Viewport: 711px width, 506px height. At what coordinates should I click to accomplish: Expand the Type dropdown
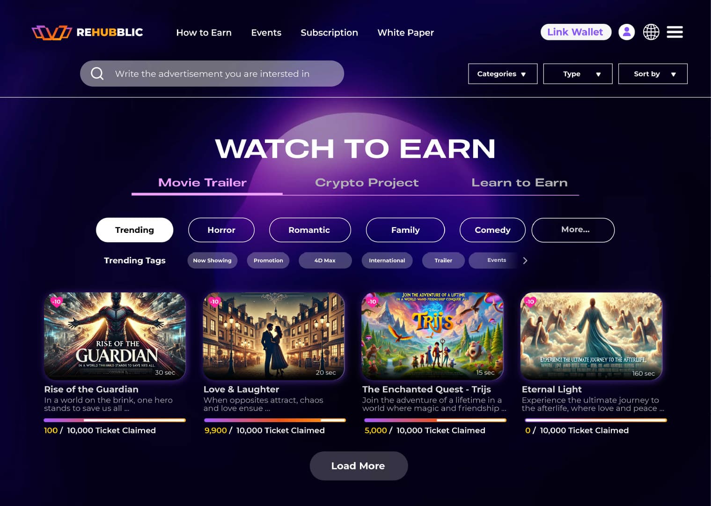point(578,74)
